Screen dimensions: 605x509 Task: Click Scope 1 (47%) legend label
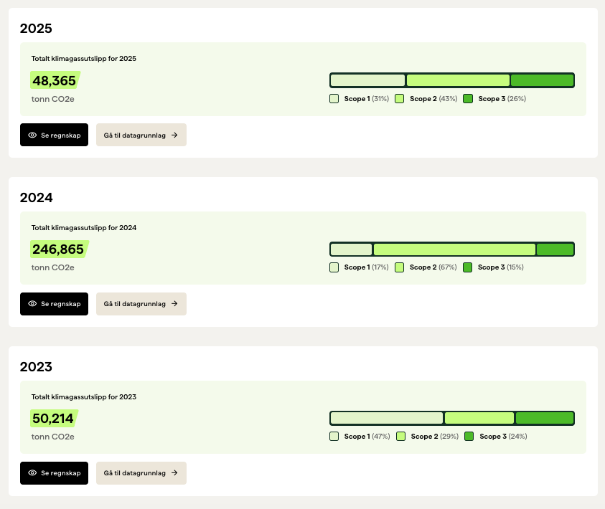[x=367, y=436]
